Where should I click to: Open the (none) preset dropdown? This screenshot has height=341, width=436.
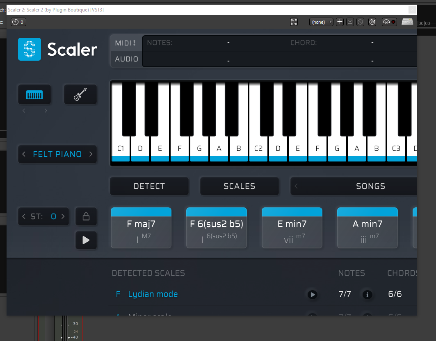[x=321, y=22]
